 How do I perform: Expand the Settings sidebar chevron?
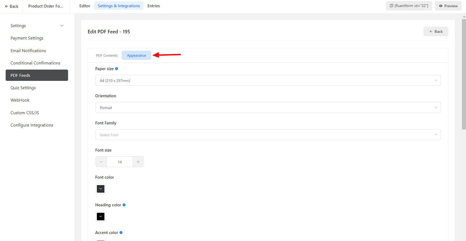pos(62,26)
